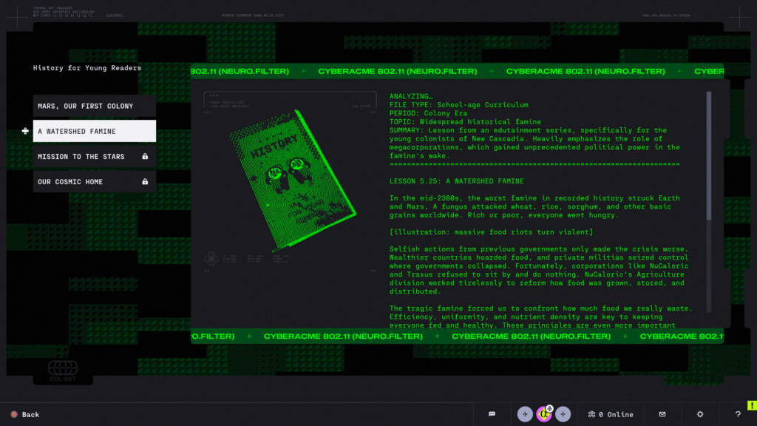Toggle the microphone badge on the avatar

pyautogui.click(x=549, y=410)
